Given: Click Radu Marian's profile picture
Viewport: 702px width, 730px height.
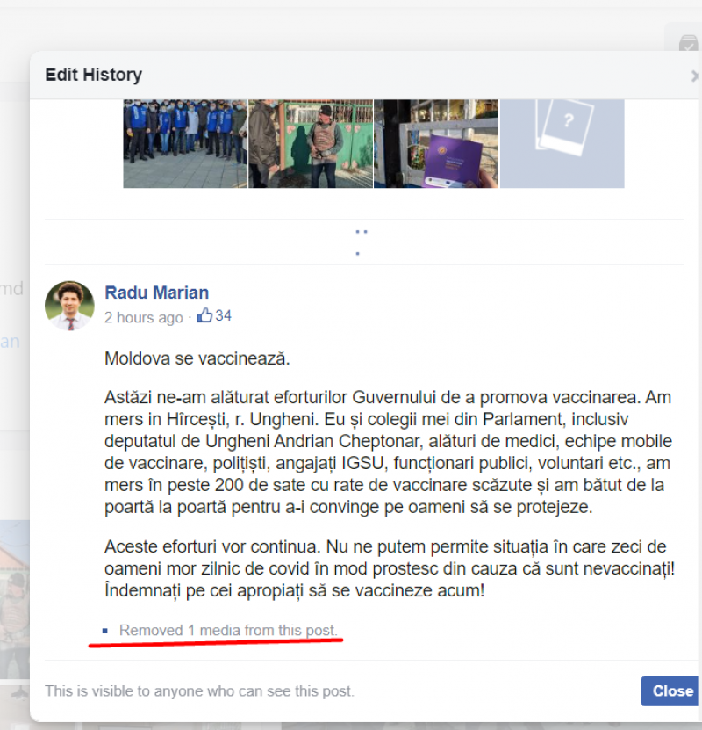Looking at the screenshot, I should point(69,306).
